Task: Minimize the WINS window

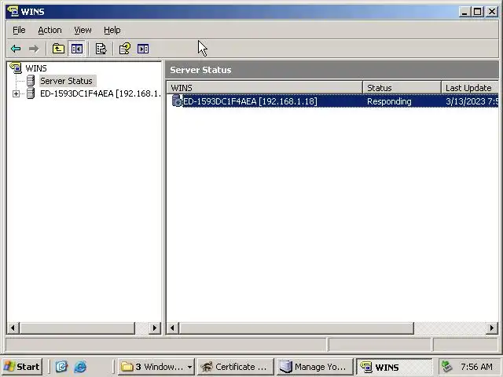Action: (464, 12)
